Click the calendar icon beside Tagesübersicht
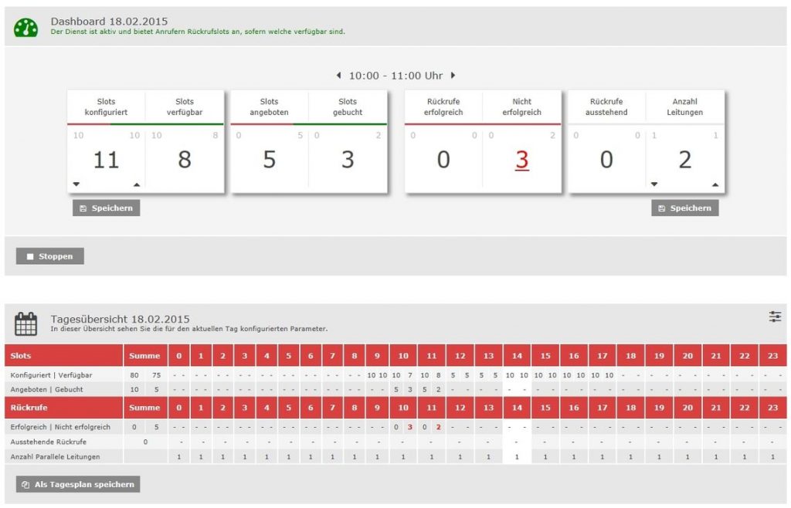 26,323
